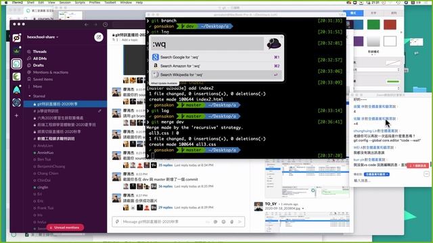Add a workspace with the plus icon
Screen dimensions: 433x243
(x=16, y=115)
